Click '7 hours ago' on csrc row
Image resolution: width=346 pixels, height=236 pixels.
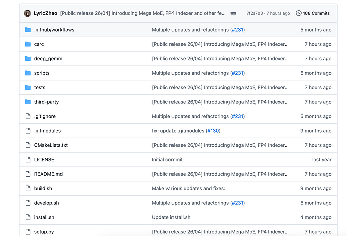pos(318,44)
